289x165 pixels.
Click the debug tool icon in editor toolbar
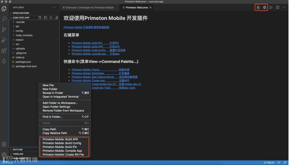click(x=258, y=8)
